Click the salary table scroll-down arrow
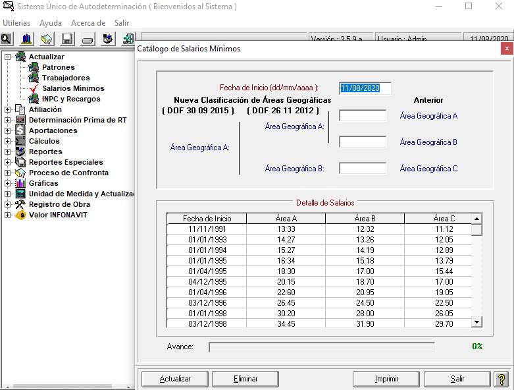Image resolution: width=514 pixels, height=390 pixels. tap(477, 322)
